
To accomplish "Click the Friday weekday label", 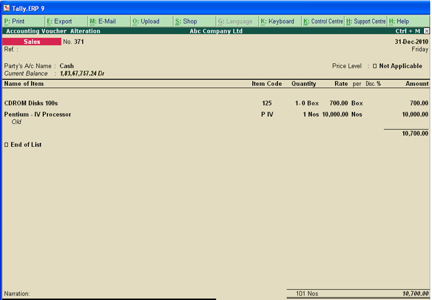I will coord(420,49).
